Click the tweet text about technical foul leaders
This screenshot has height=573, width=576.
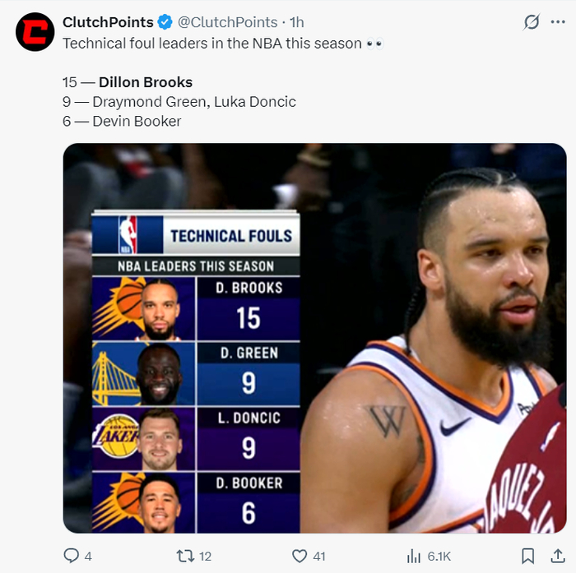click(212, 43)
